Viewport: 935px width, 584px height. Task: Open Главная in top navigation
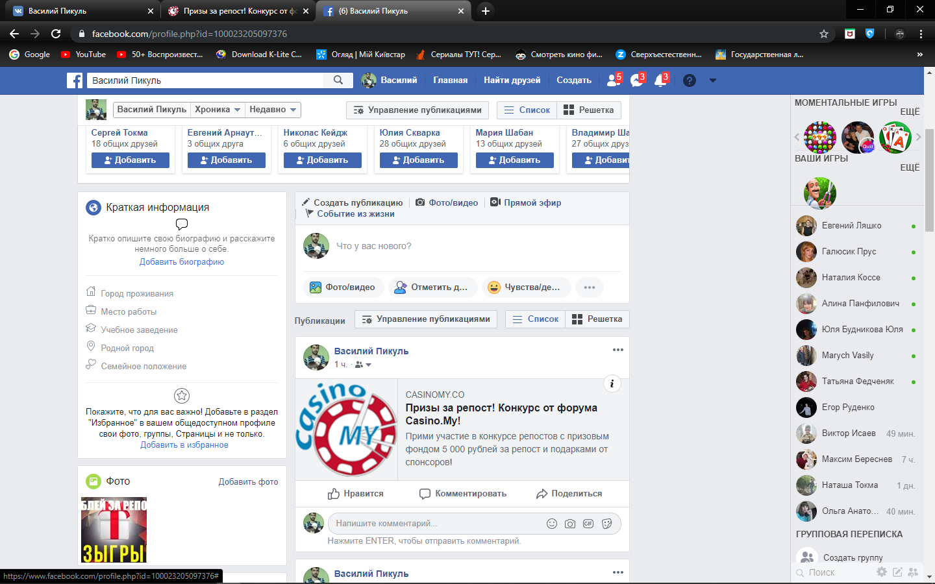[451, 80]
